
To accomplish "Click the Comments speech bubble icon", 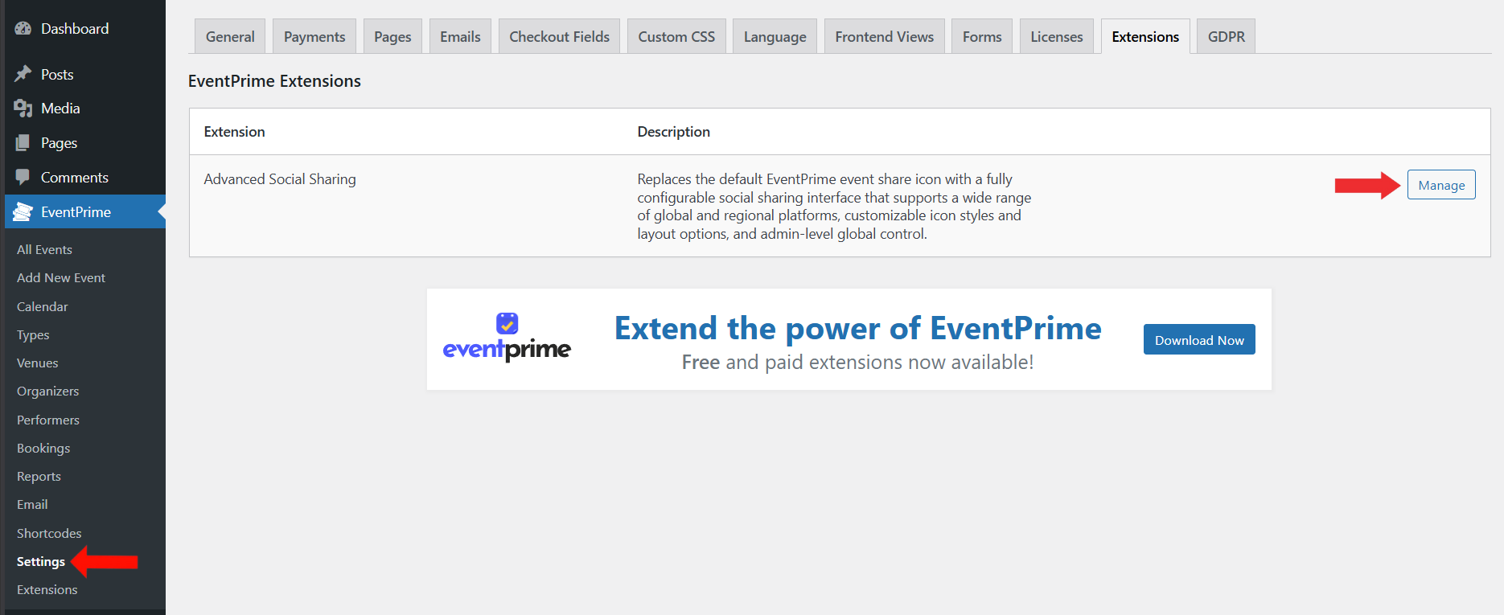I will pyautogui.click(x=23, y=178).
